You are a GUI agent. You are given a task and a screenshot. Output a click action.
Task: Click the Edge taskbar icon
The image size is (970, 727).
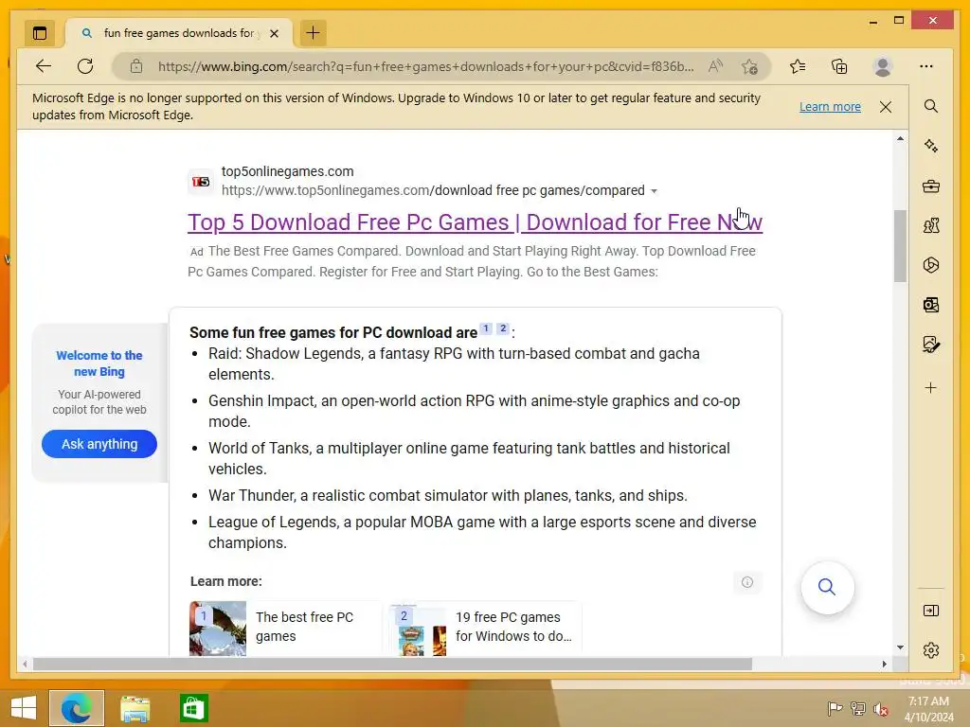coord(77,708)
